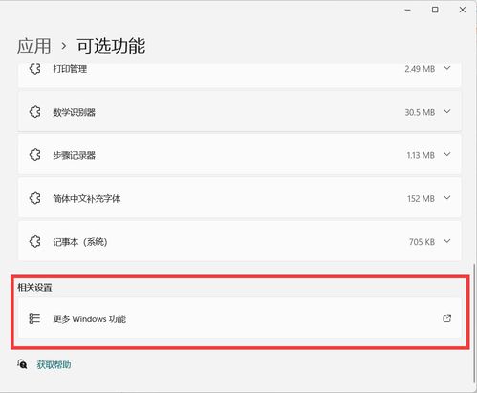Click the list icon beside 更多 Windows 功能
This screenshot has width=477, height=393.
[x=34, y=318]
